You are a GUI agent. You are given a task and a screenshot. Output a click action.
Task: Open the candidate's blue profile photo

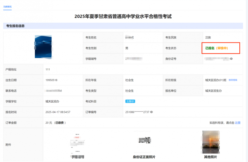point(43,47)
